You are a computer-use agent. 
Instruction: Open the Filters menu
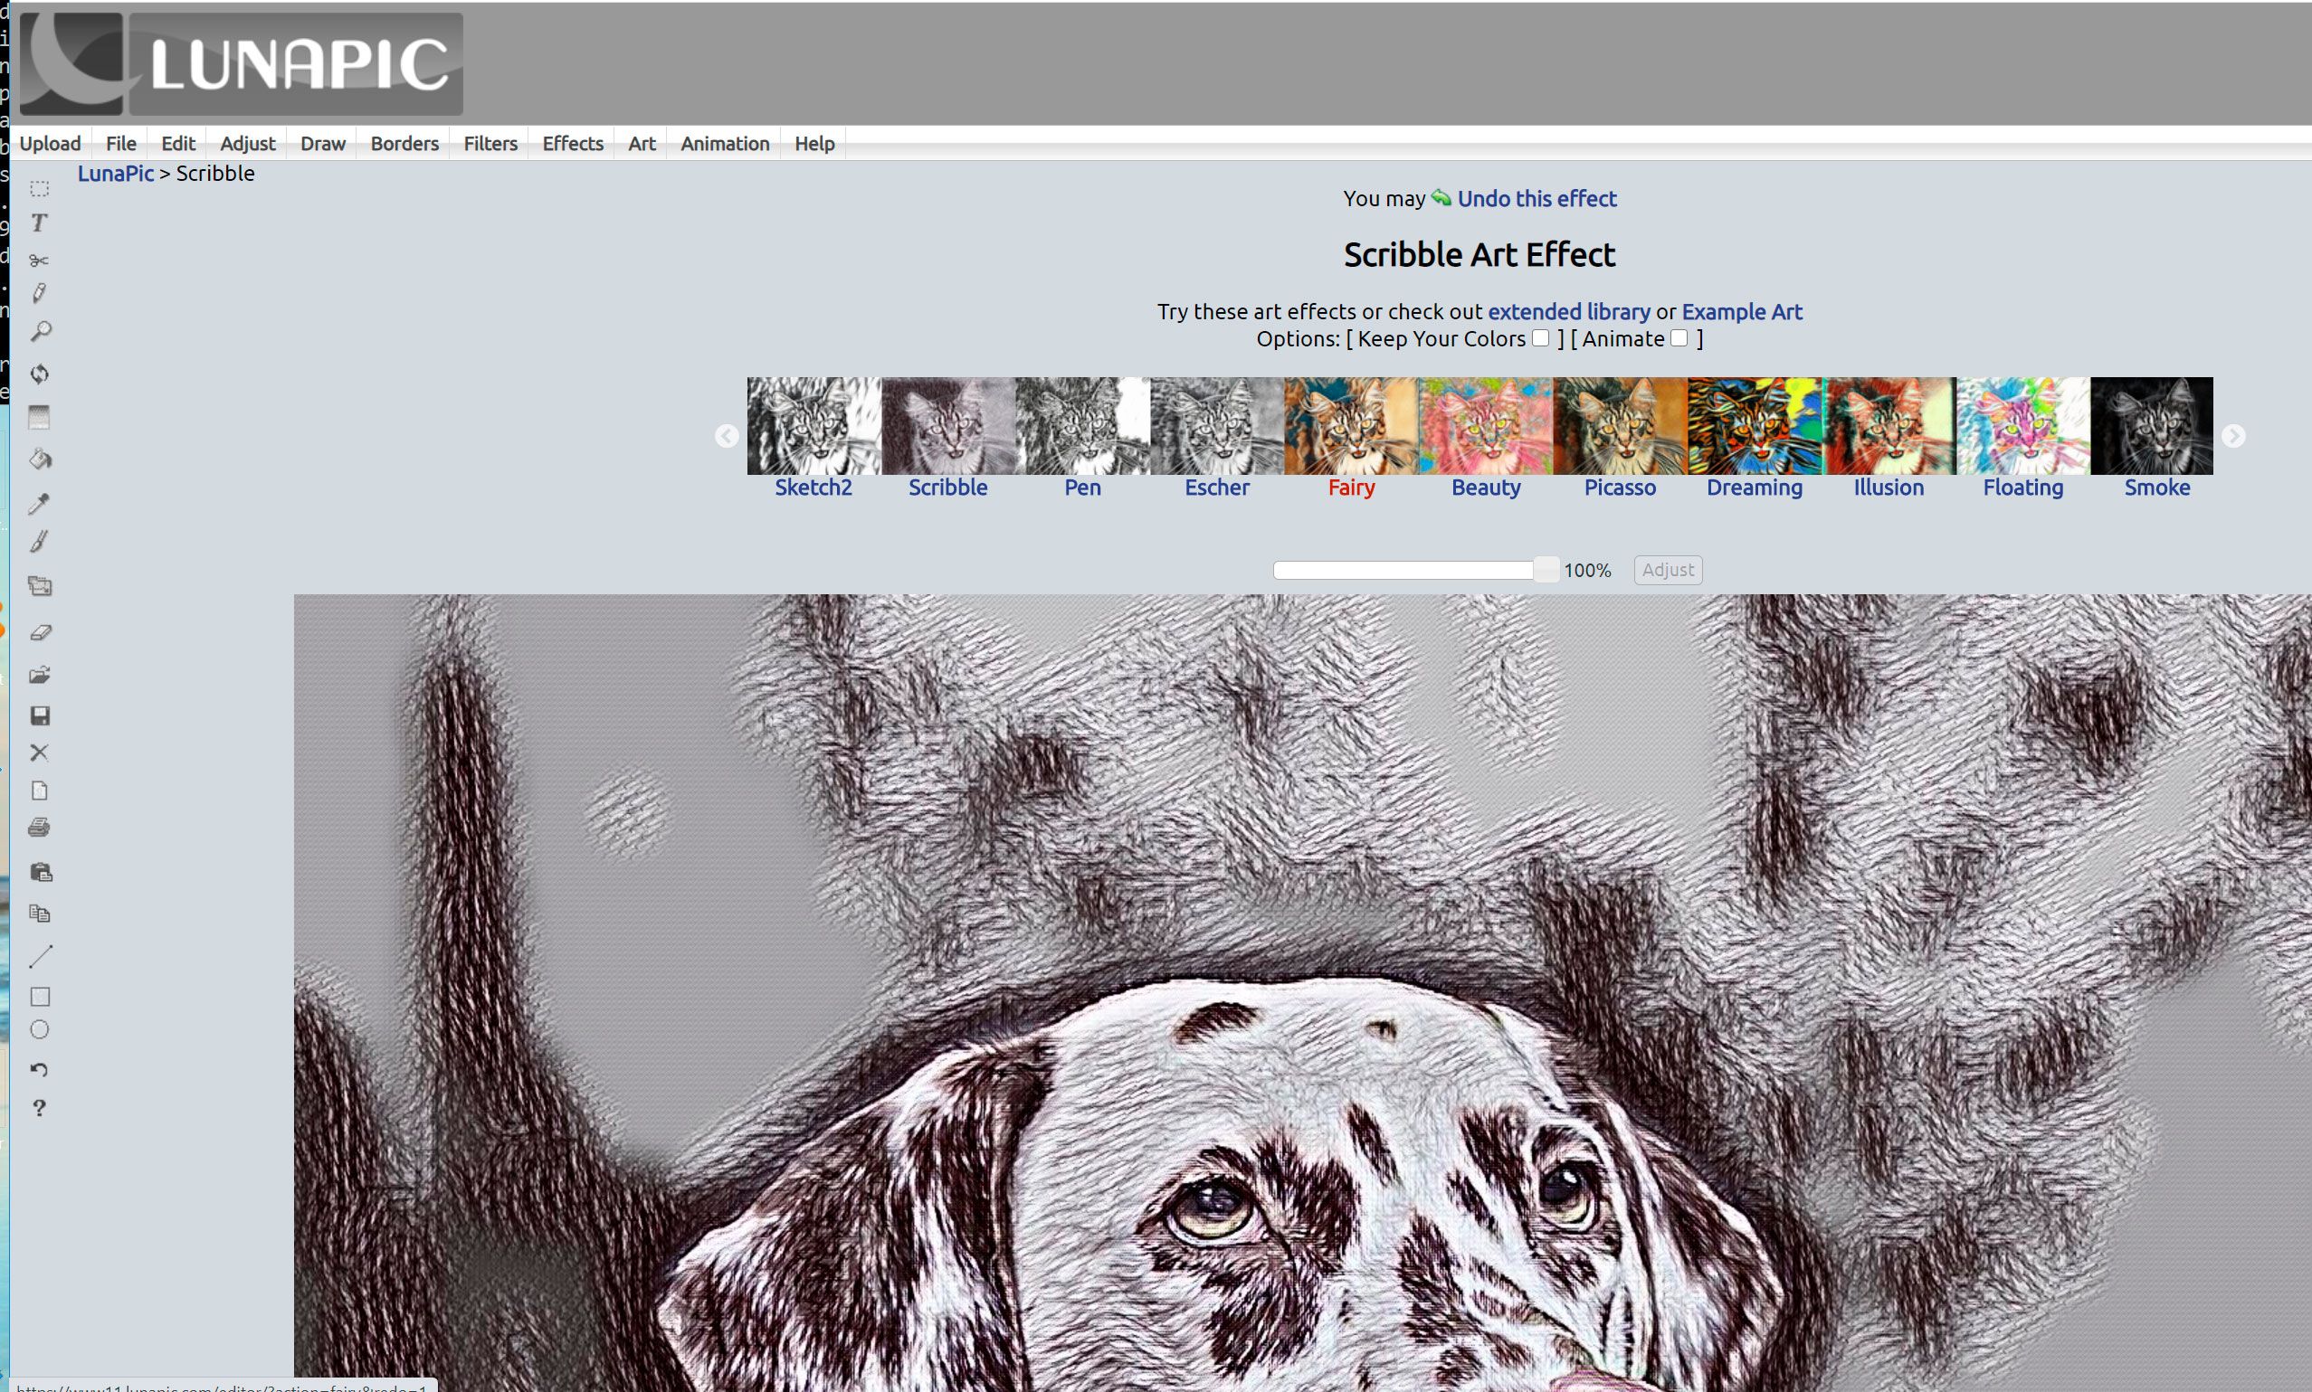tap(487, 144)
